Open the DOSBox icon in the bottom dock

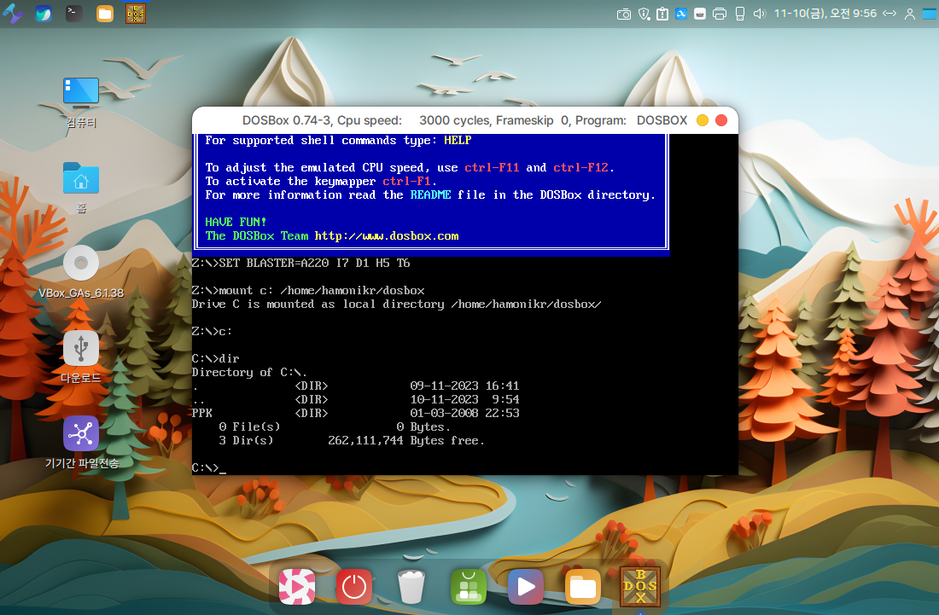[639, 588]
